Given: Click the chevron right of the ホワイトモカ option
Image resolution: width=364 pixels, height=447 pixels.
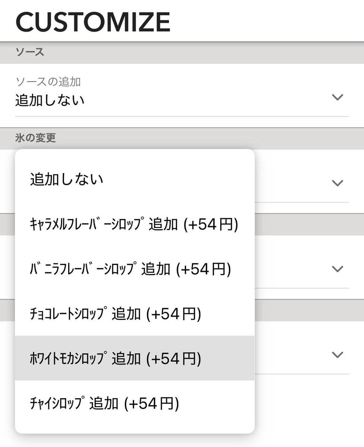Looking at the screenshot, I should pyautogui.click(x=337, y=355).
